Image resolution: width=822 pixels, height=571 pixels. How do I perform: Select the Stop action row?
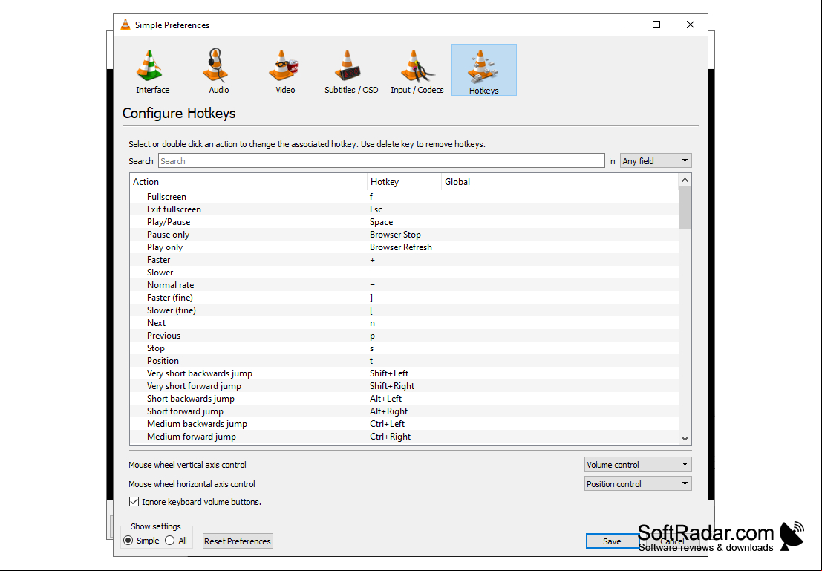[x=404, y=348]
